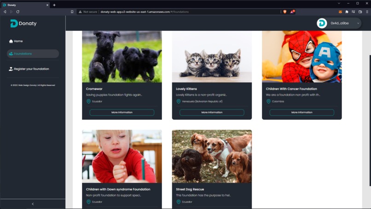Click 'Saving puppies foundation fights' description
Screen dimensions: 371x209
[114, 95]
